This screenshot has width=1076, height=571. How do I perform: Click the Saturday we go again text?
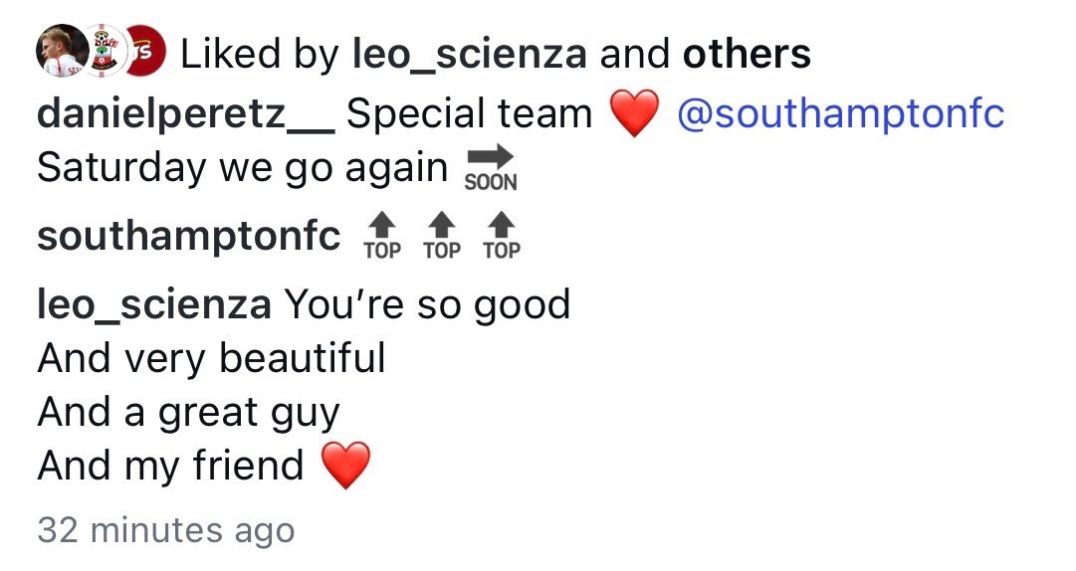(242, 167)
